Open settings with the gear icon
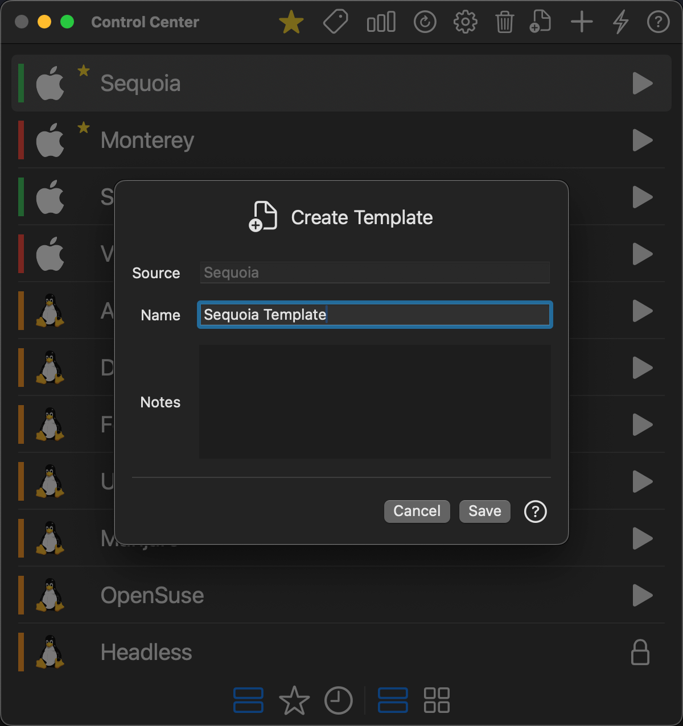The height and width of the screenshot is (726, 683). tap(465, 23)
